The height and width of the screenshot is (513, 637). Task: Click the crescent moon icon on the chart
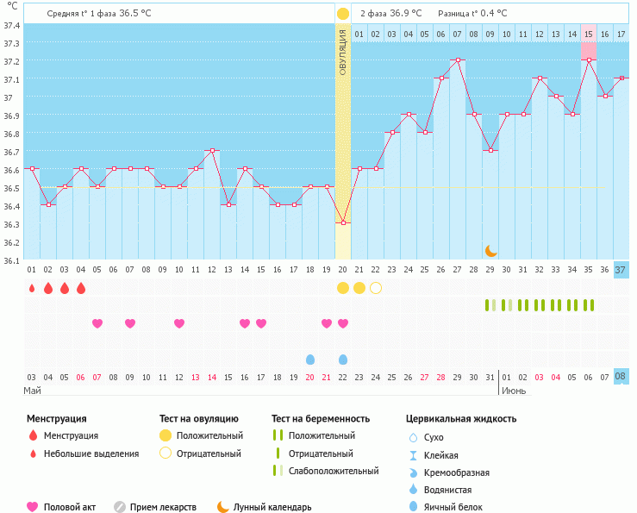click(x=490, y=250)
